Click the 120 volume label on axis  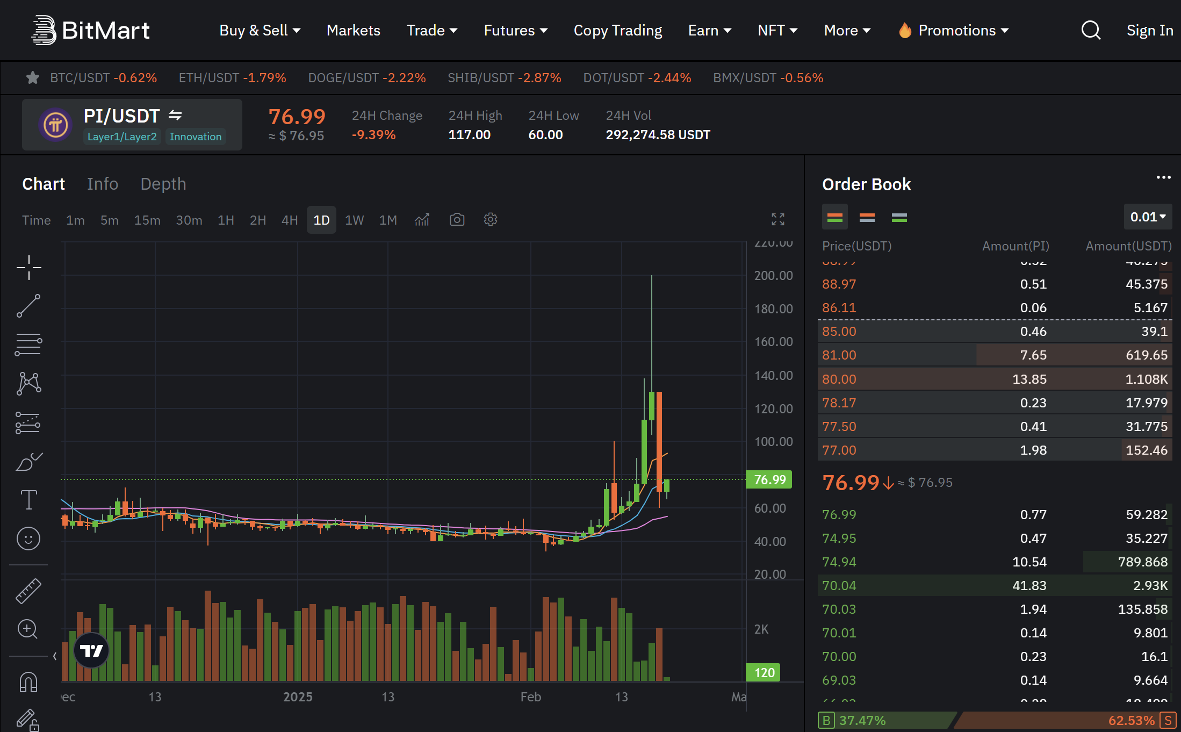coord(764,672)
